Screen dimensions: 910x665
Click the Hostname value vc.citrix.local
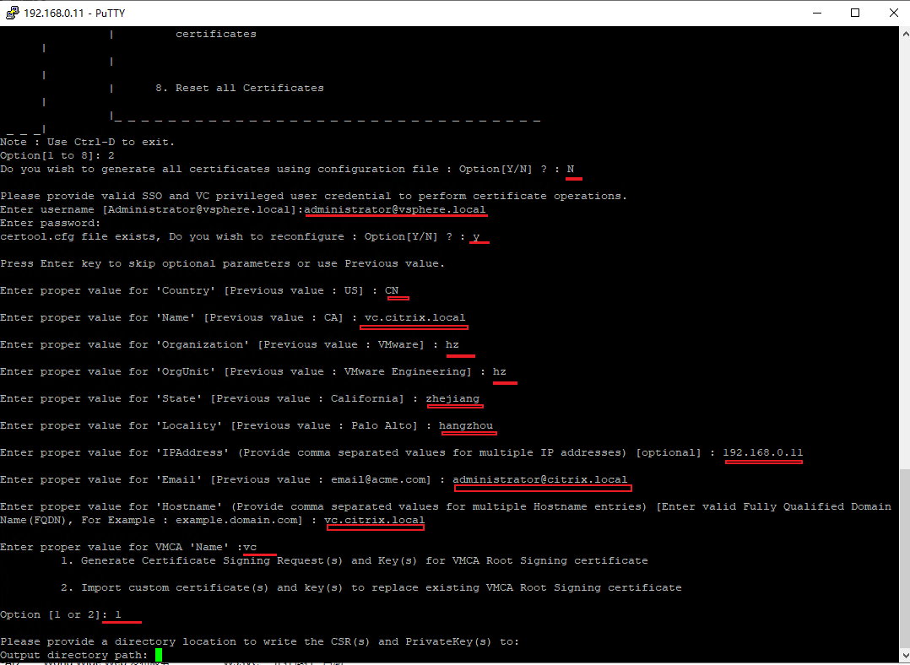375,520
